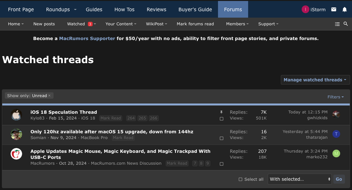This screenshot has height=190, width=352.
Task: Open Apple Updates Magic Mouse thread title
Action: click(x=120, y=154)
